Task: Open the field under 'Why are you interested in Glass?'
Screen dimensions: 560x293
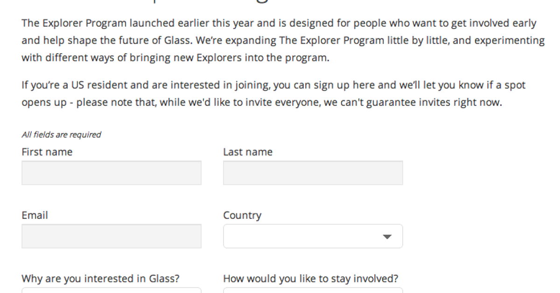Action: click(111, 290)
